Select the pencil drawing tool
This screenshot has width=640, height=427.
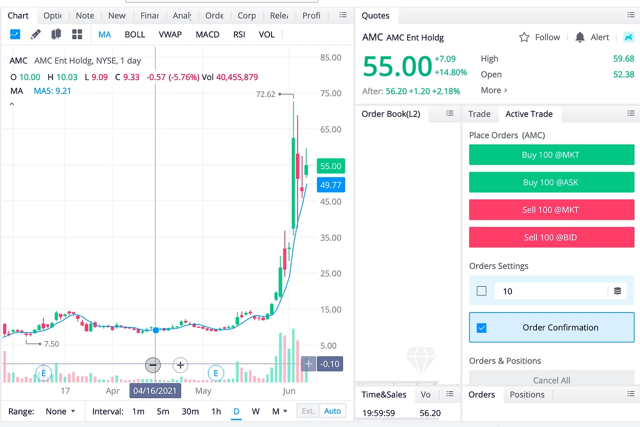click(x=35, y=34)
